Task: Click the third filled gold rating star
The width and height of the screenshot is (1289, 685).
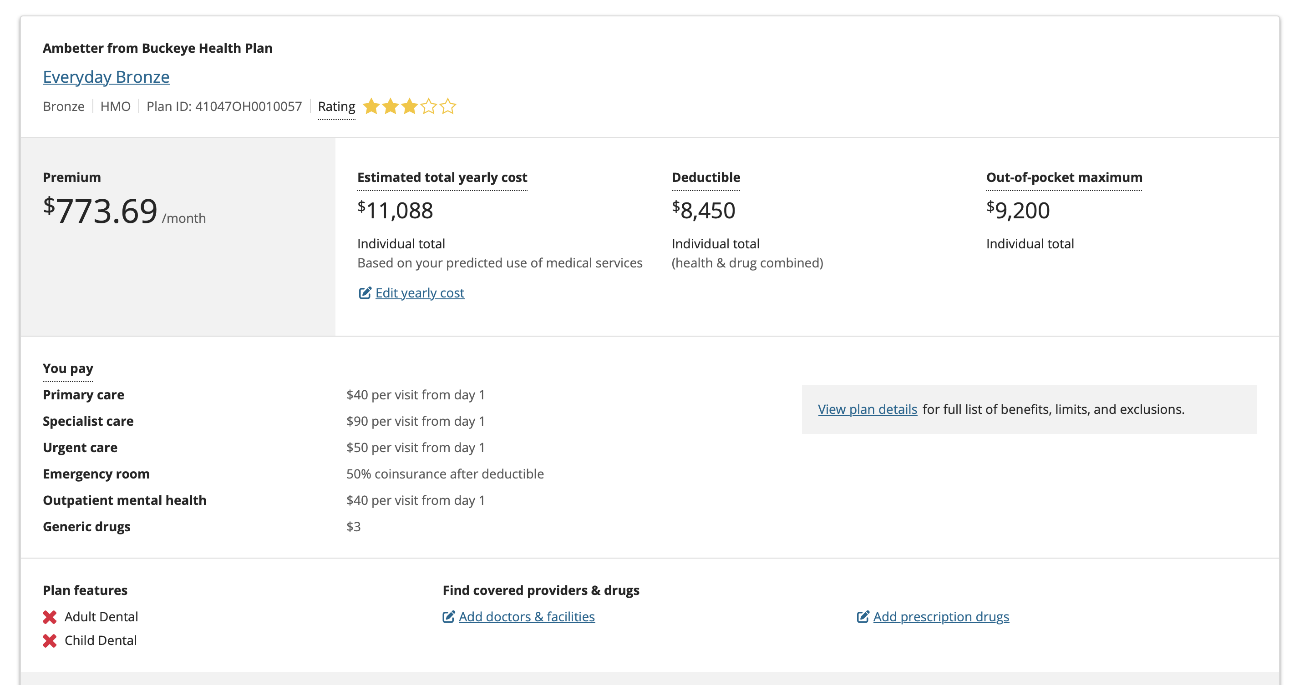Action: click(x=410, y=106)
